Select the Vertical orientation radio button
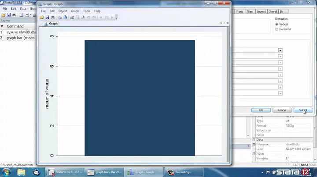This screenshot has width=317, height=177. pos(277,25)
